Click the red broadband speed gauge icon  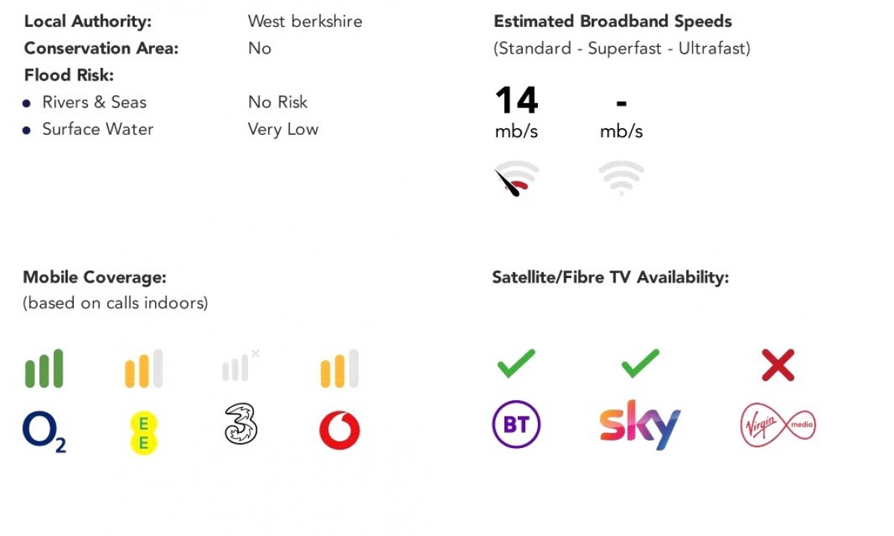(x=516, y=179)
